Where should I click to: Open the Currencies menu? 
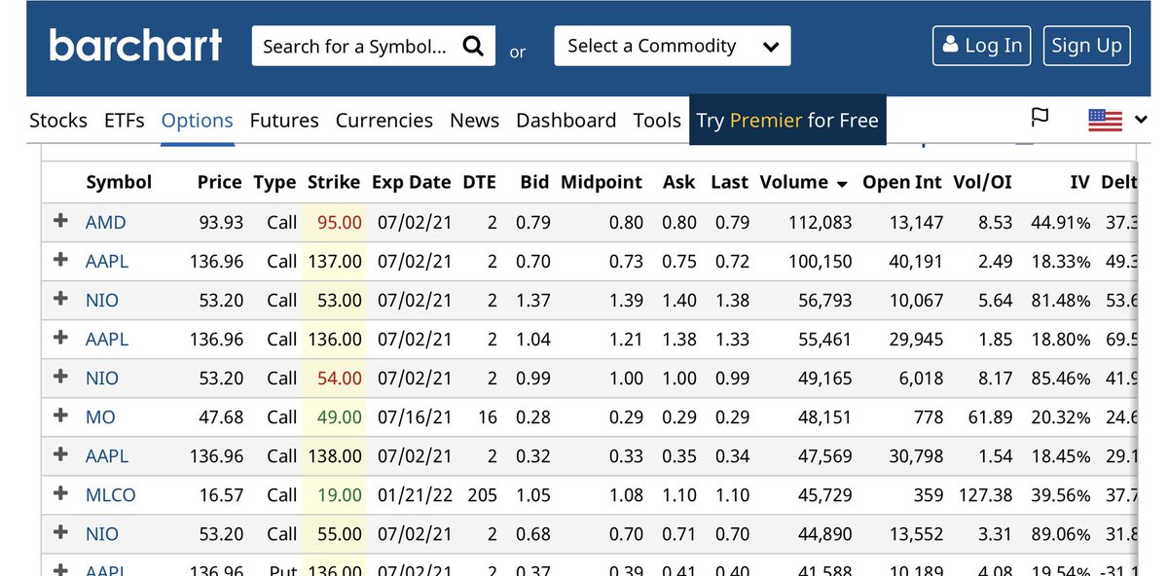384,121
